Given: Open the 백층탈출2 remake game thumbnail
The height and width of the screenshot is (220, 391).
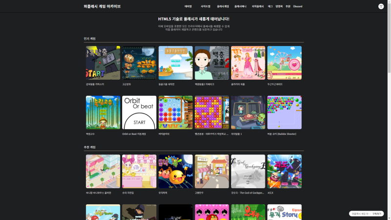Looking at the screenshot, I should (x=212, y=63).
